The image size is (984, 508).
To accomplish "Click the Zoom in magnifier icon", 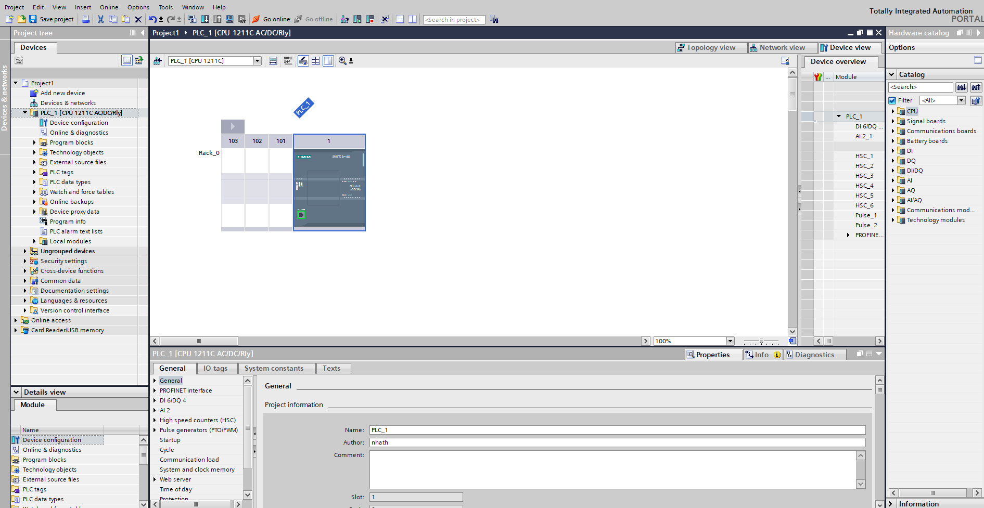I will 342,61.
